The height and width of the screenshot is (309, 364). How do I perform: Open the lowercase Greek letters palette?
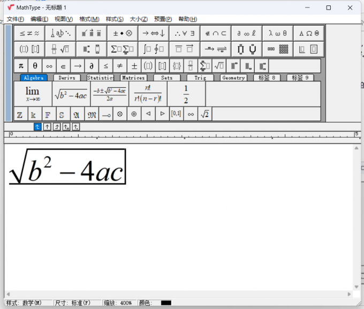(278, 33)
